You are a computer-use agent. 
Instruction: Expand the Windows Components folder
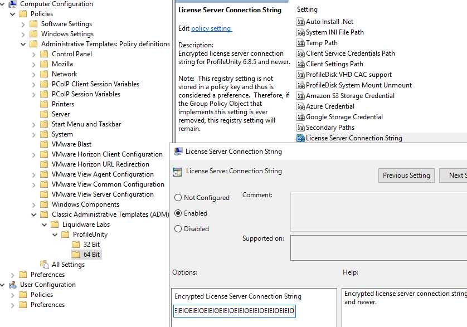[x=33, y=204]
